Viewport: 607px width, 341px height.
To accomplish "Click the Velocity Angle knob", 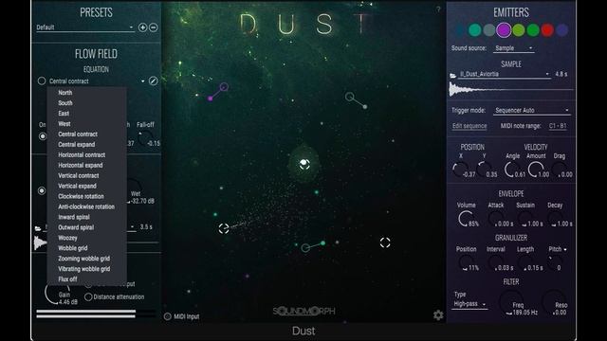I will pyautogui.click(x=512, y=170).
